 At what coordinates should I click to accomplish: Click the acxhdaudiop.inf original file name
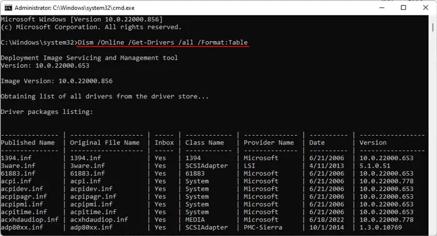[99, 220]
